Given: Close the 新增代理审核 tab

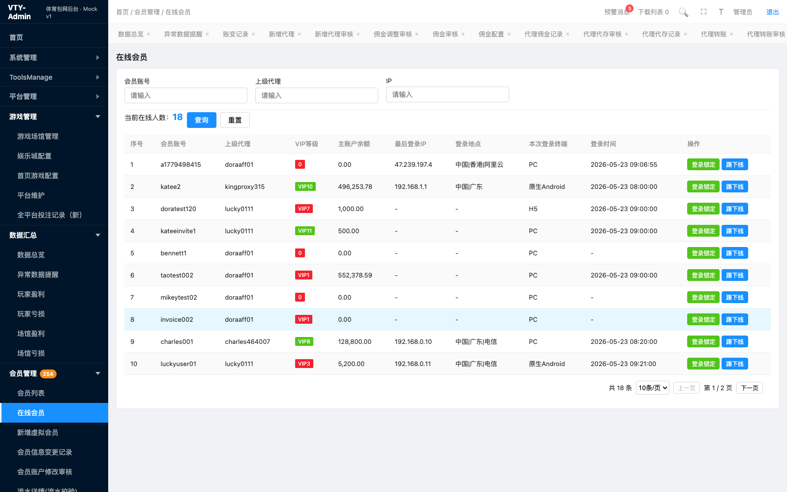Looking at the screenshot, I should [358, 34].
